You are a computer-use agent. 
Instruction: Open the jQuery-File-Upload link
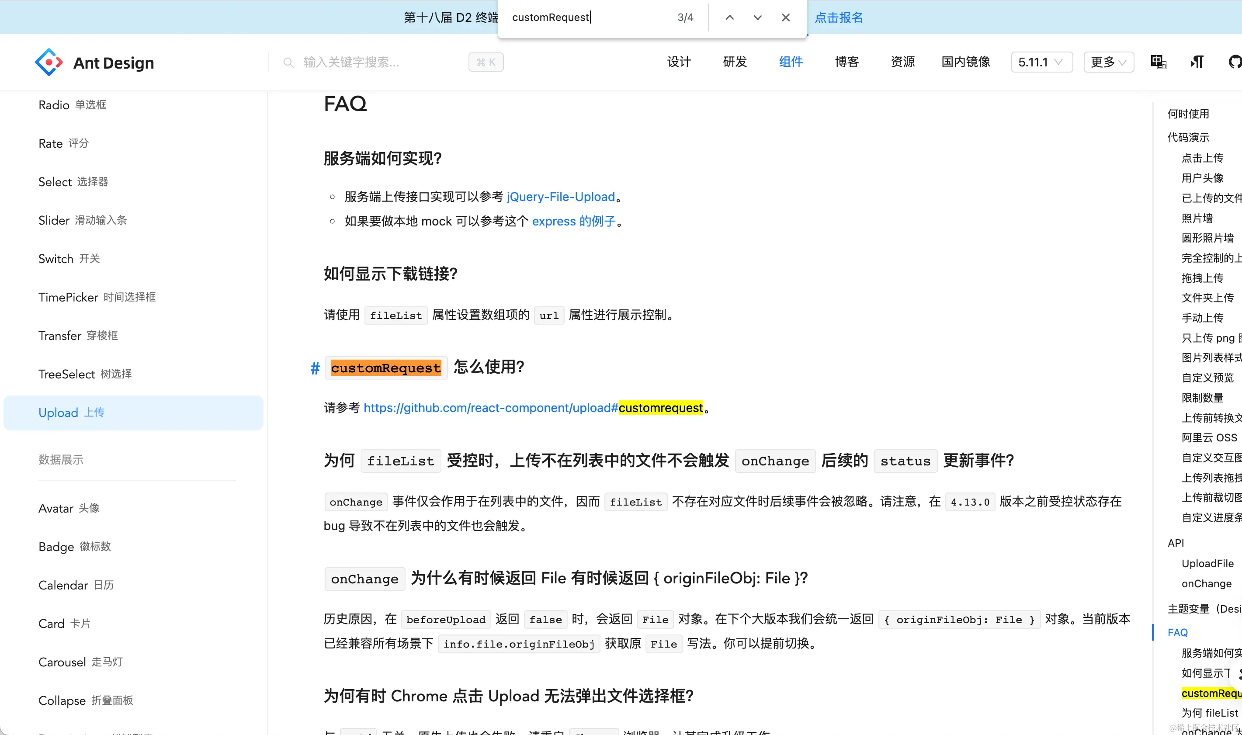coord(561,197)
